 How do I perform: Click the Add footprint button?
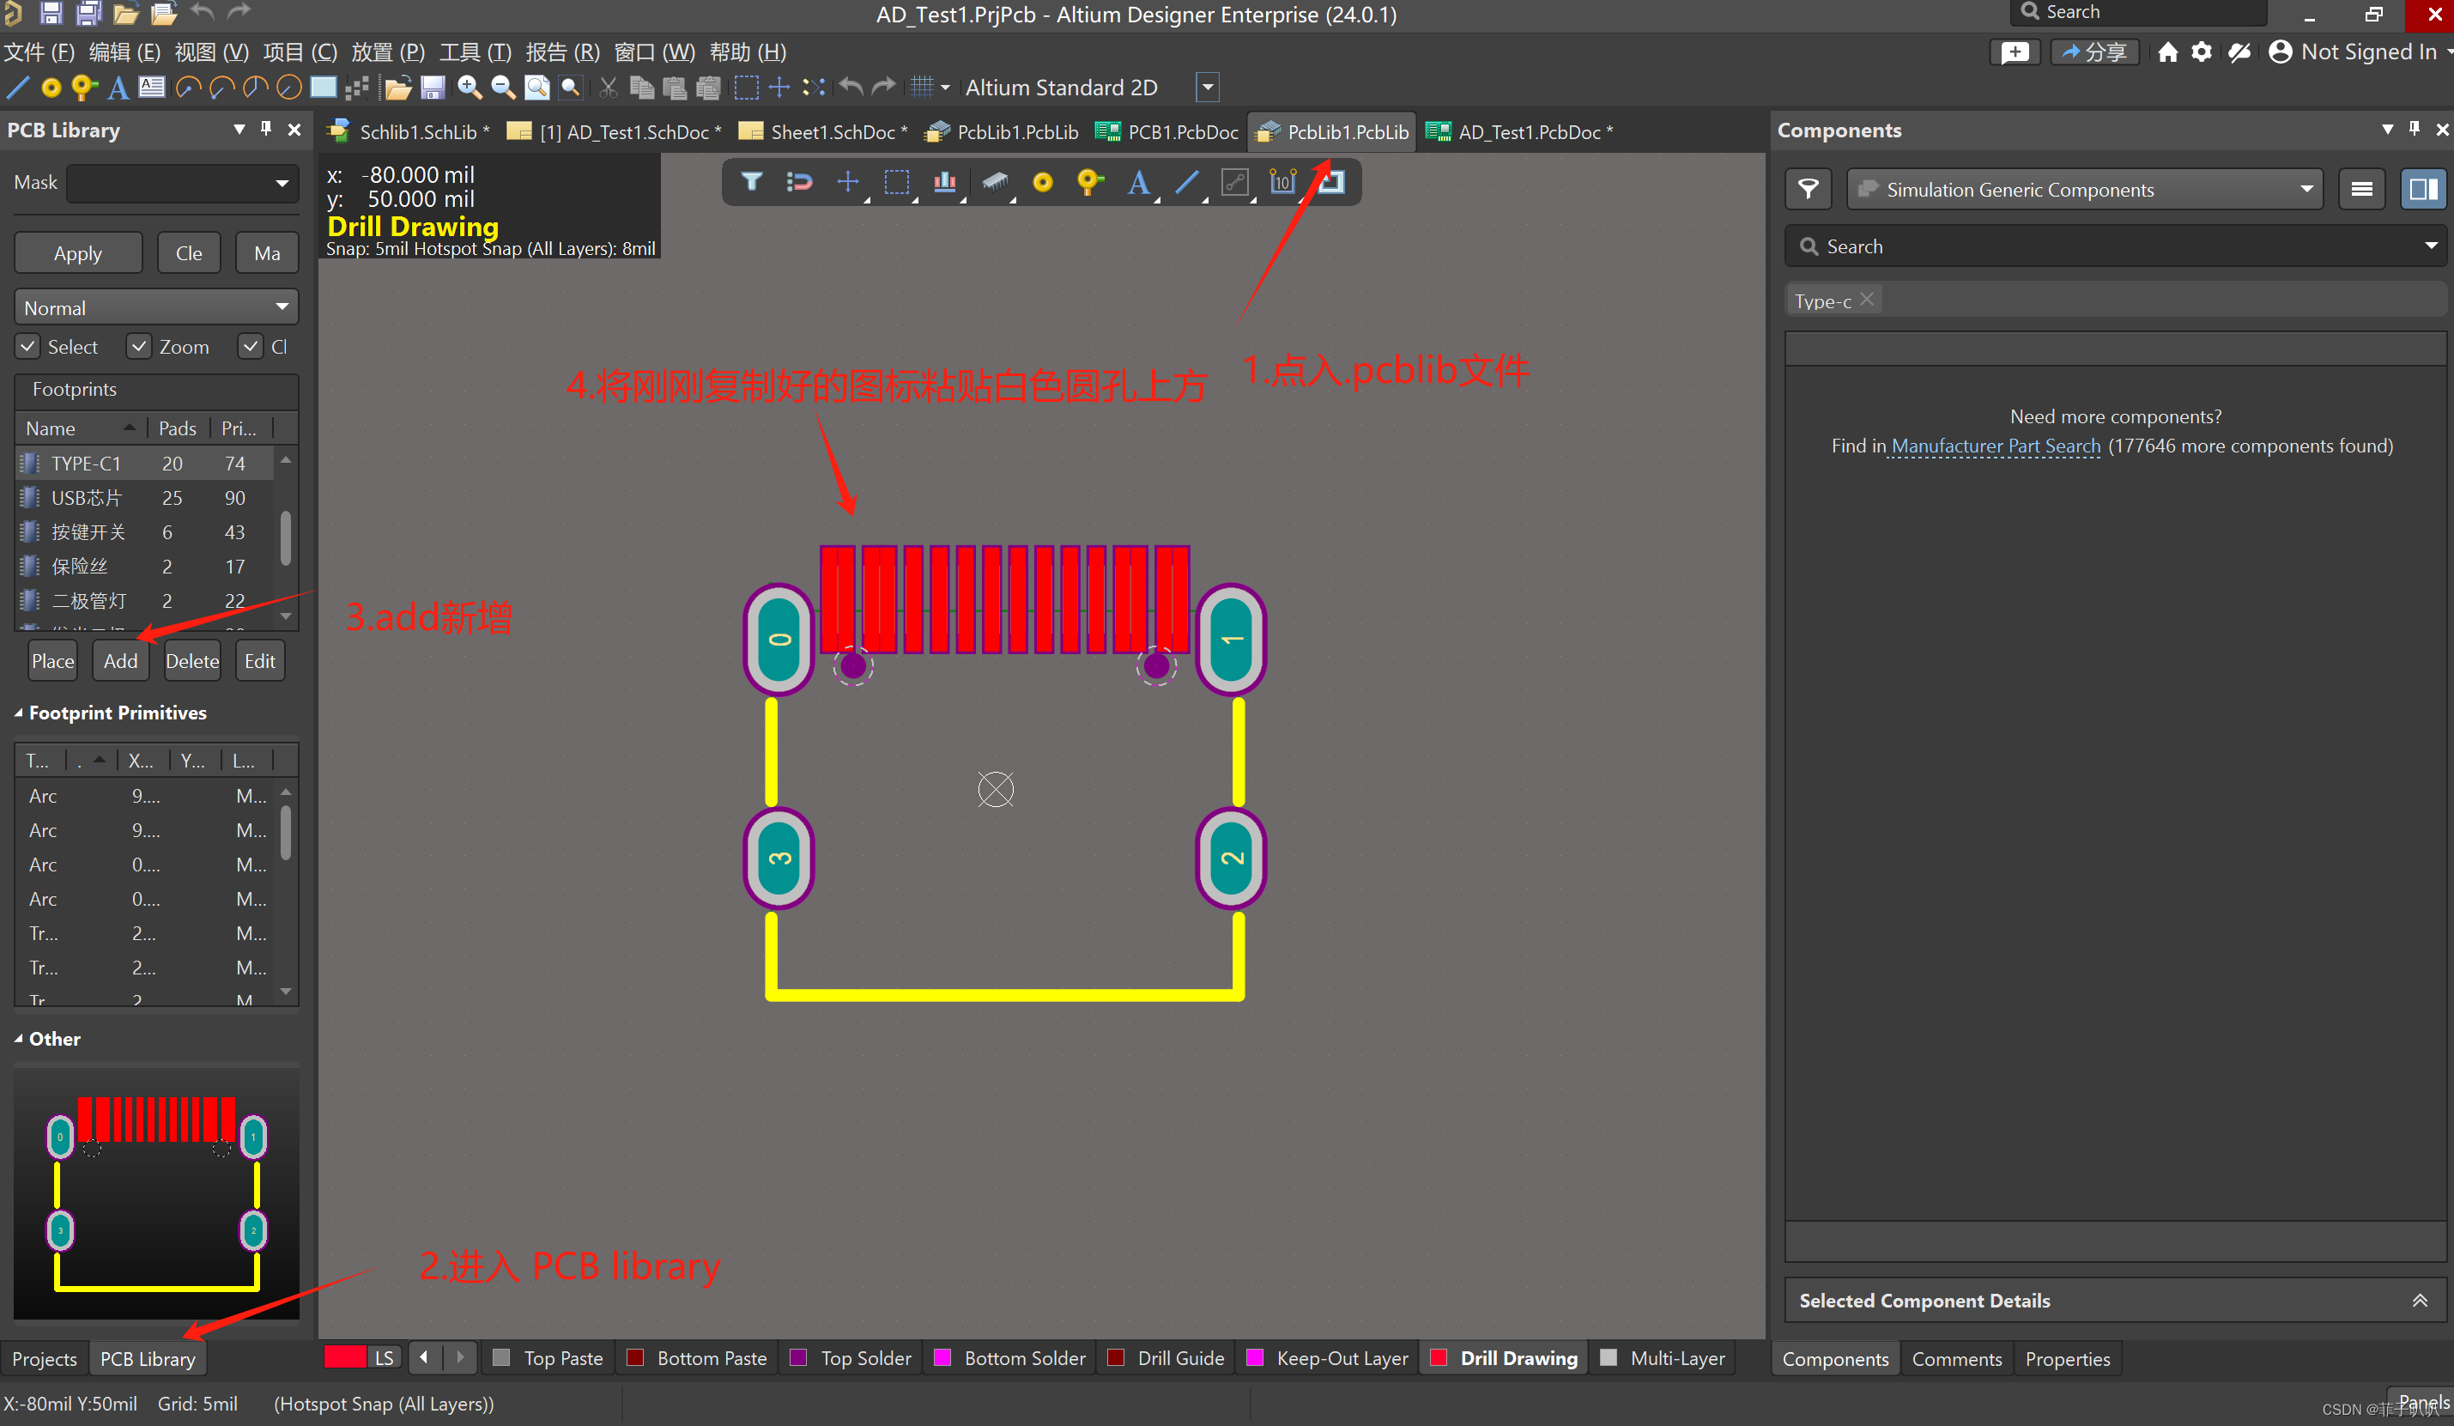(x=120, y=661)
